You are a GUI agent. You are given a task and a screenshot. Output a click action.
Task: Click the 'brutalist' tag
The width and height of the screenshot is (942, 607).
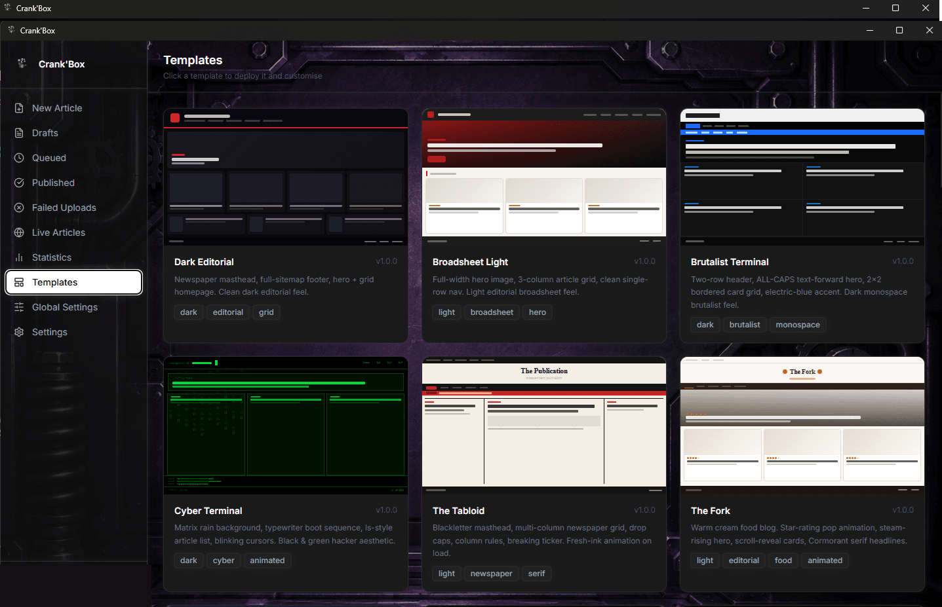click(x=745, y=325)
